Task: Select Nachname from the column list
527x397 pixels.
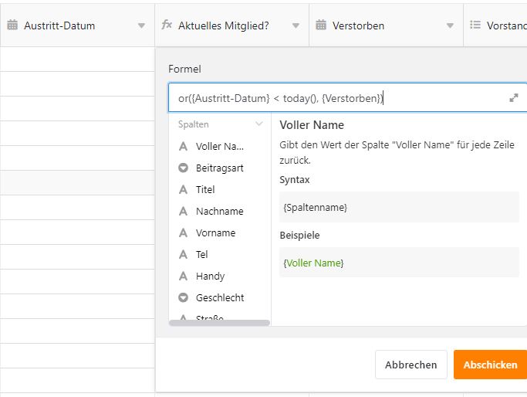Action: [219, 211]
